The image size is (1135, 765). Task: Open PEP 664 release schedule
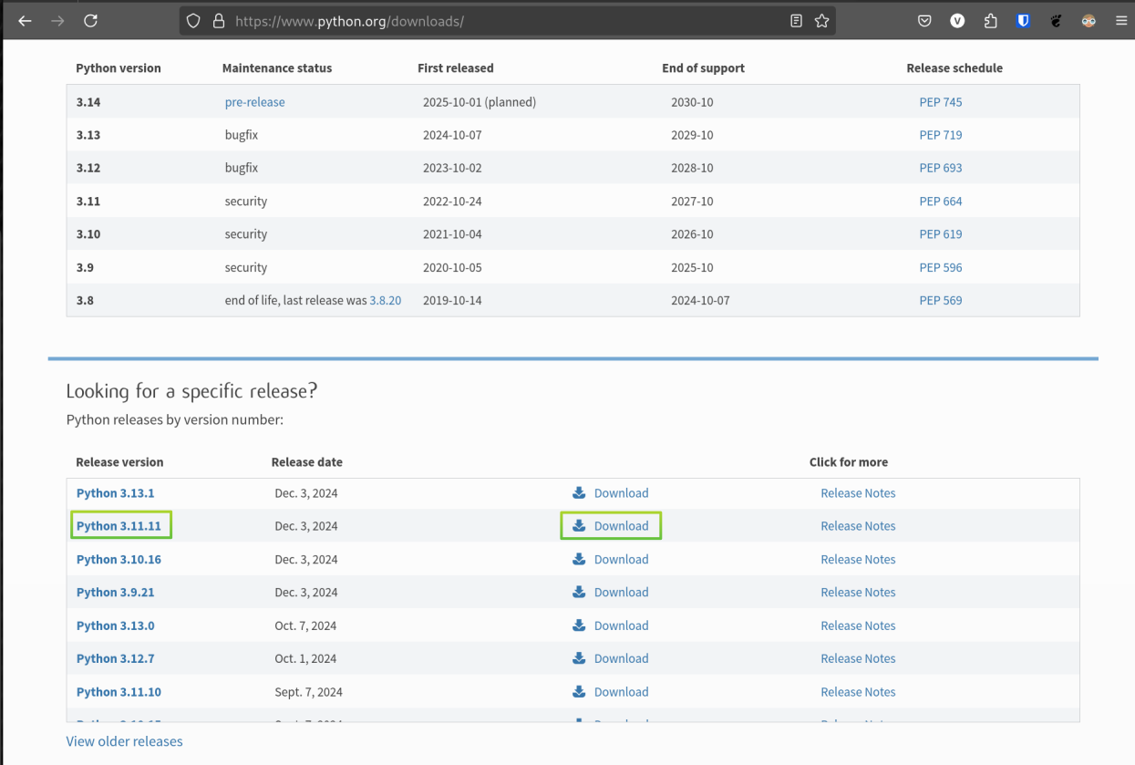point(940,202)
